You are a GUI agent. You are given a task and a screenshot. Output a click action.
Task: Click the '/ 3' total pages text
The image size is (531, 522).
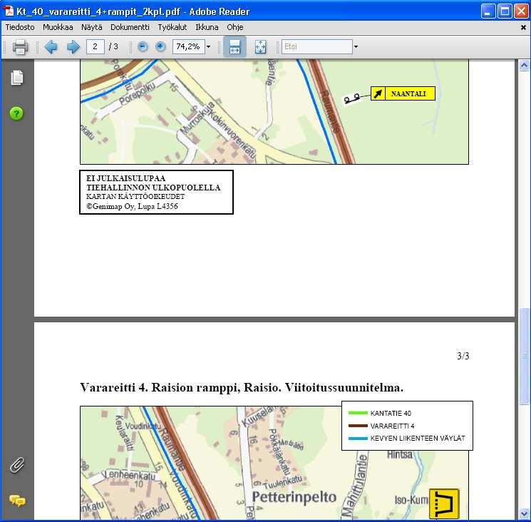pos(113,46)
